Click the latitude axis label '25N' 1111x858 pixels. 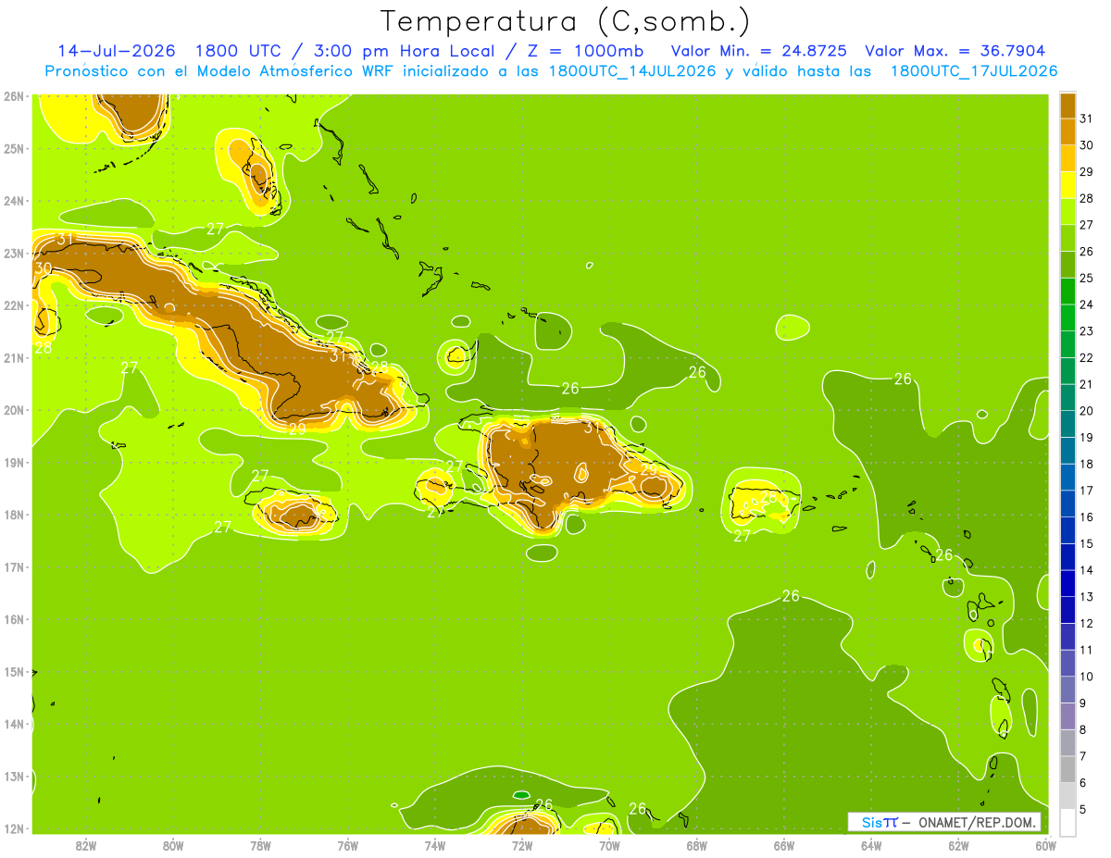coord(13,148)
